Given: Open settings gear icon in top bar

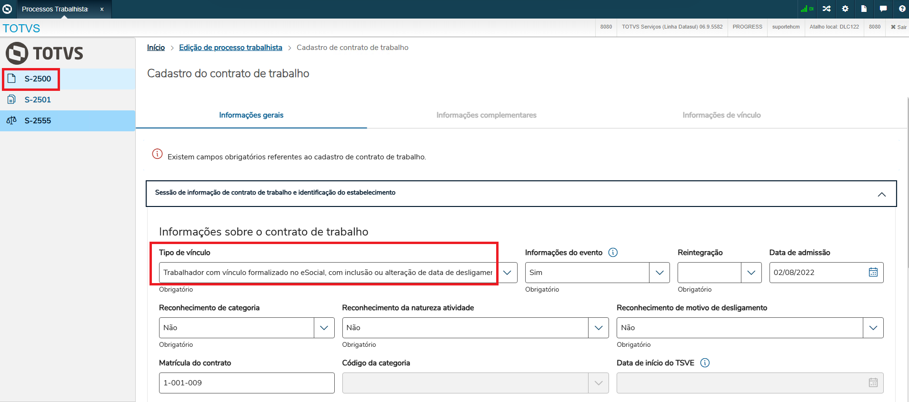Looking at the screenshot, I should (x=845, y=9).
